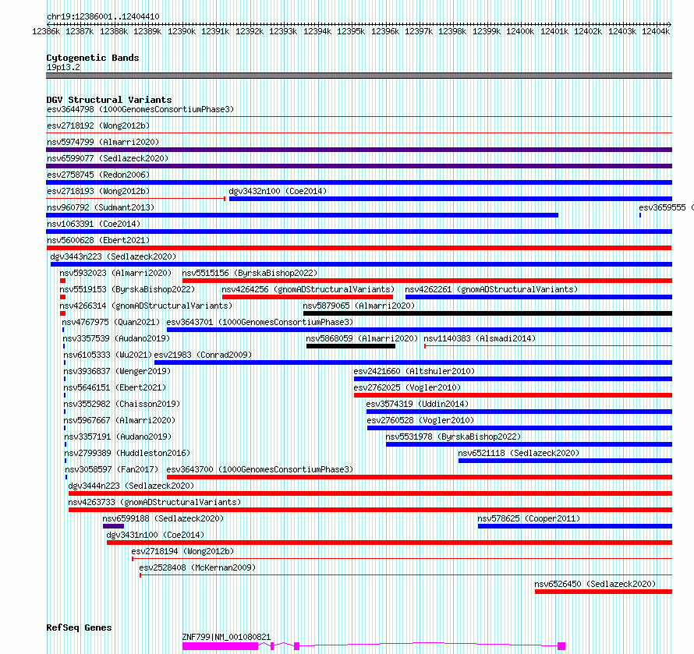Select the nsv6105333 (Wu2021) label

(x=108, y=355)
